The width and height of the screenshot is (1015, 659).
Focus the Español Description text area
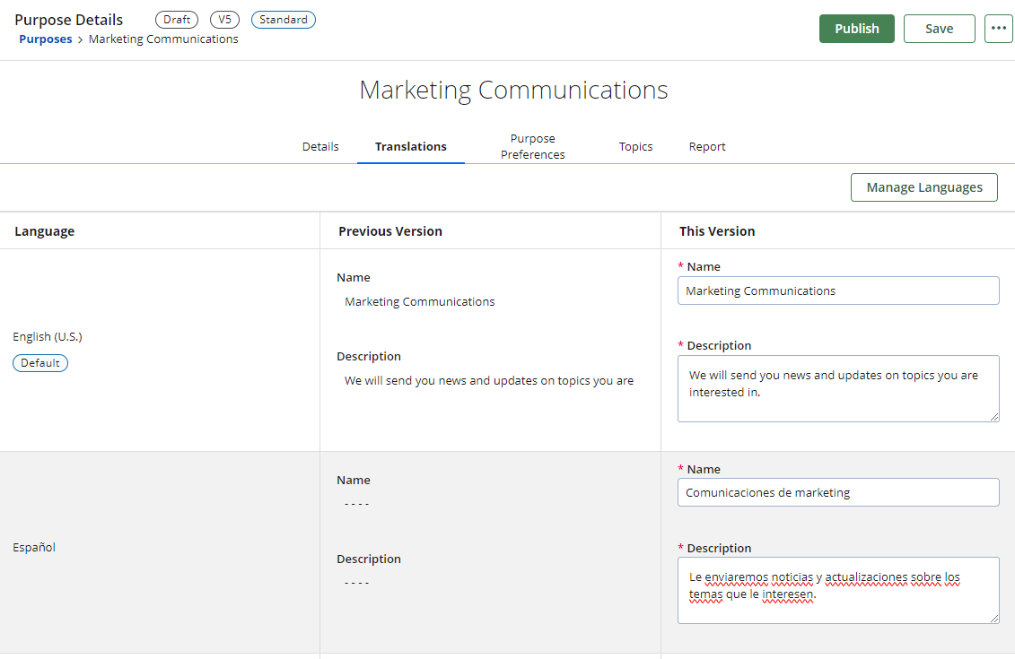point(837,591)
